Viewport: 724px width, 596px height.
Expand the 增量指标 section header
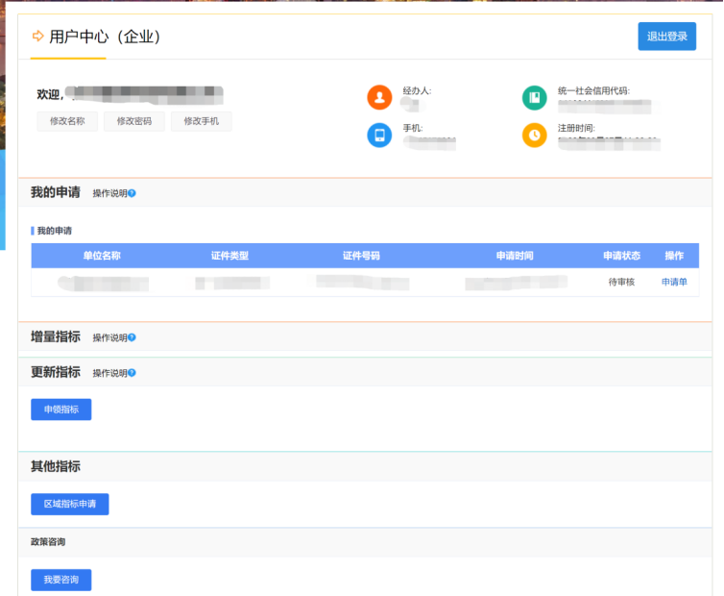pos(56,336)
